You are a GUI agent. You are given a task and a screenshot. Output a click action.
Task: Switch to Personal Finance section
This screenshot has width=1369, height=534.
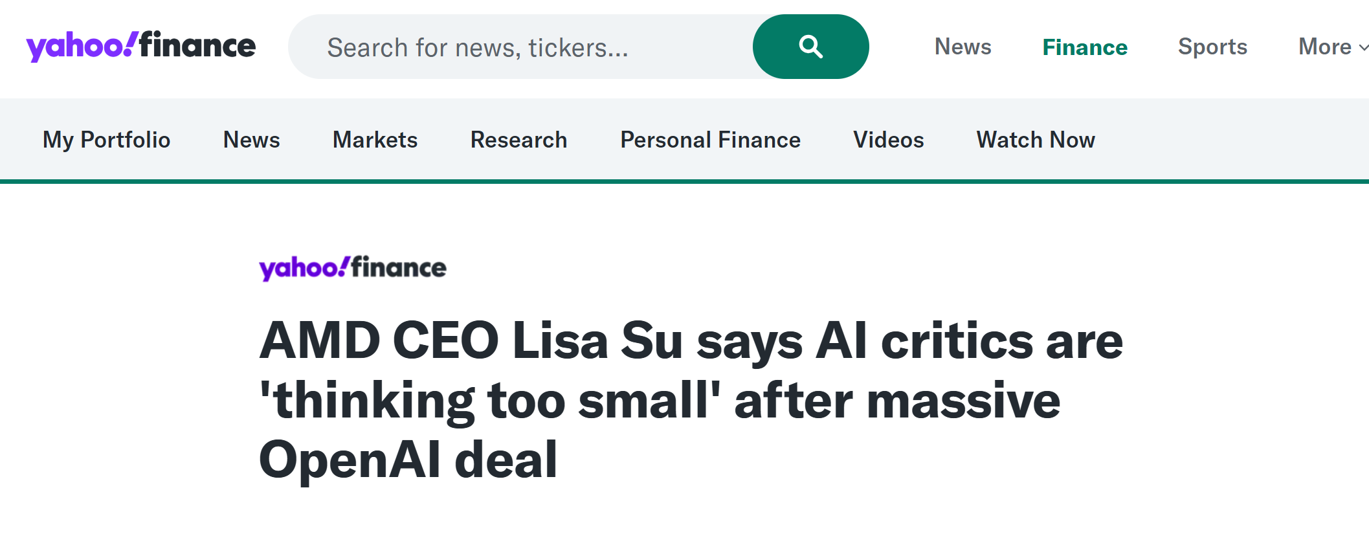tap(710, 140)
